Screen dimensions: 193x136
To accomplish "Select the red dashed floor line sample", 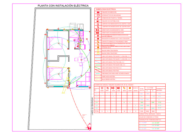I will [98, 71].
